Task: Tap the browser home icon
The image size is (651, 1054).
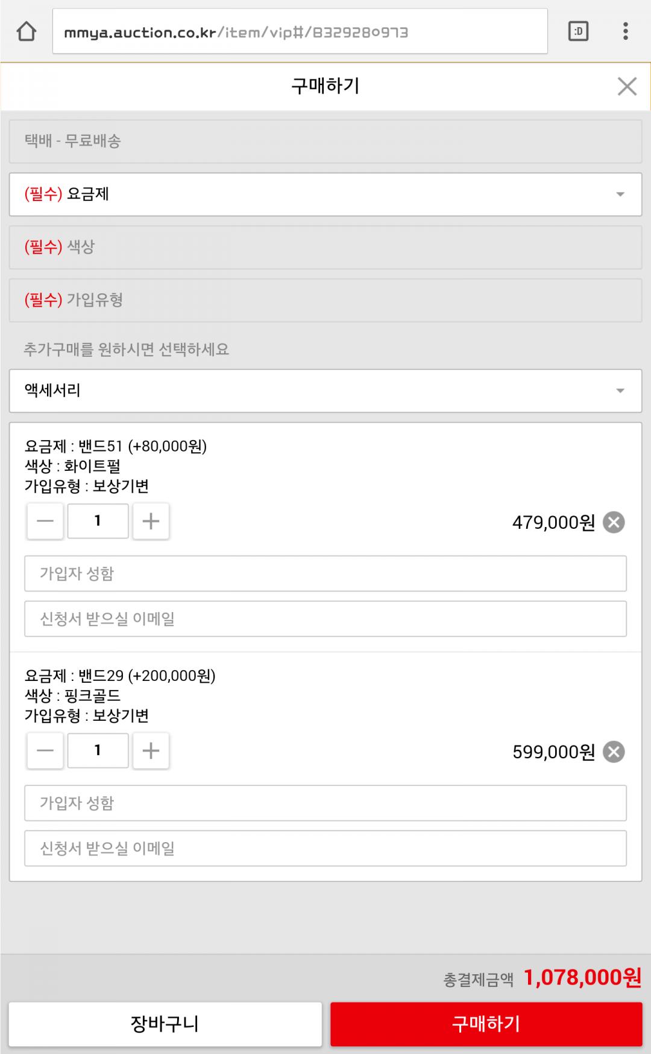Action: tap(26, 31)
